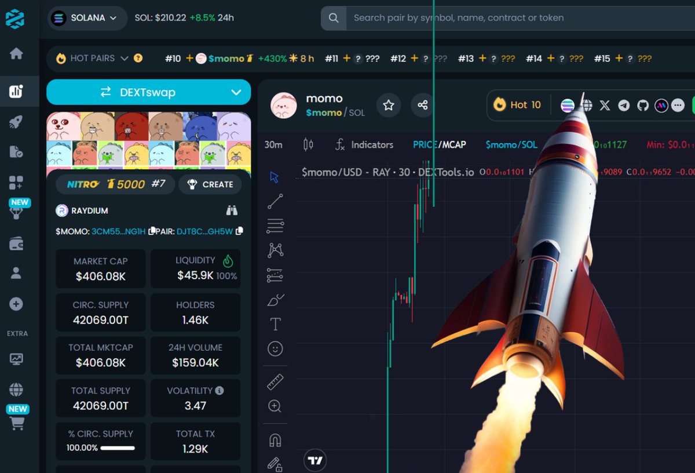Viewport: 695px width, 473px height.
Task: Copy the $MOMO contract address
Action: [x=152, y=231]
